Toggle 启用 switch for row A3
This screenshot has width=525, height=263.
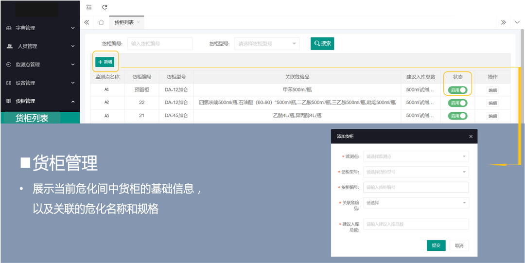coord(458,116)
